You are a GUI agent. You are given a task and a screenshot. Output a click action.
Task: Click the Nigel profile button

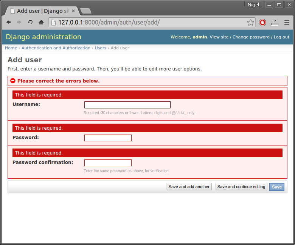pos(253,5)
